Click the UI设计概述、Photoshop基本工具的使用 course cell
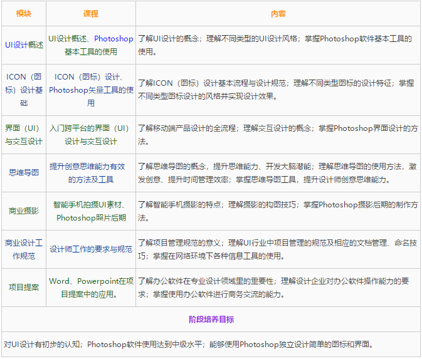Viewport: 422px width, 359px height. tap(91, 45)
